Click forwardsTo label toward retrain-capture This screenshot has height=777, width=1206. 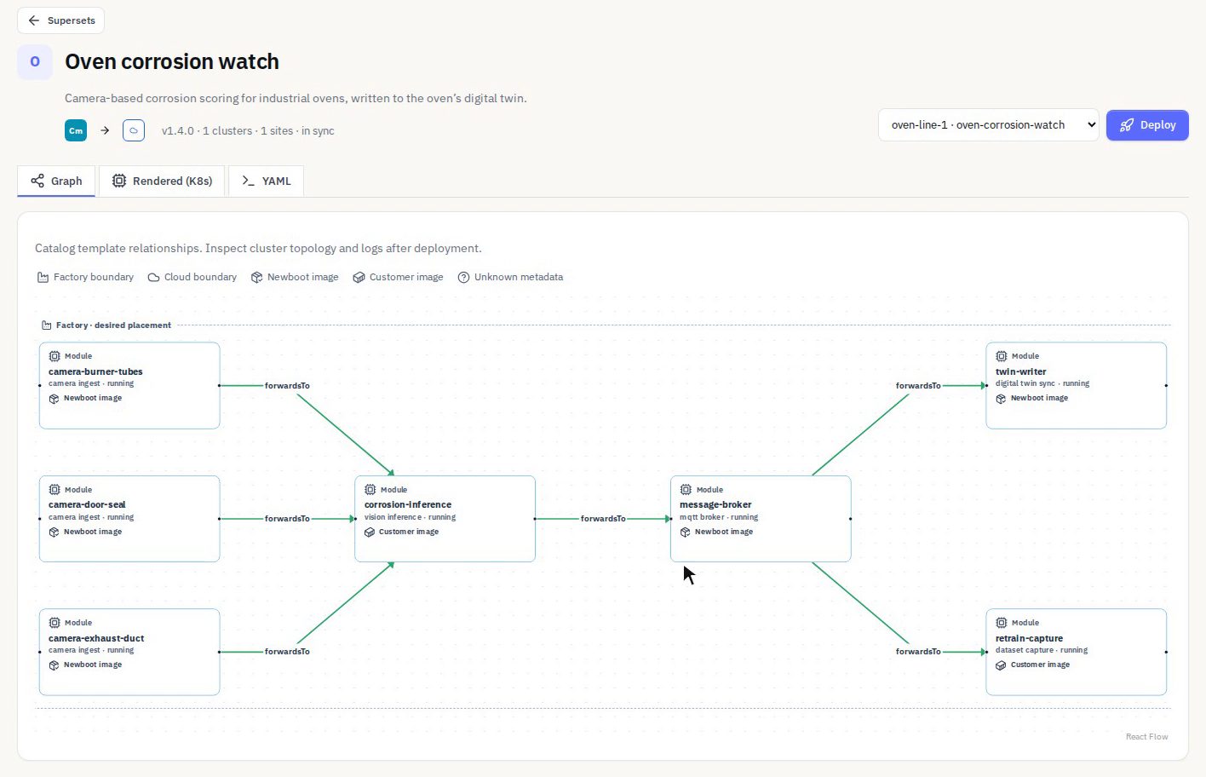coord(918,652)
